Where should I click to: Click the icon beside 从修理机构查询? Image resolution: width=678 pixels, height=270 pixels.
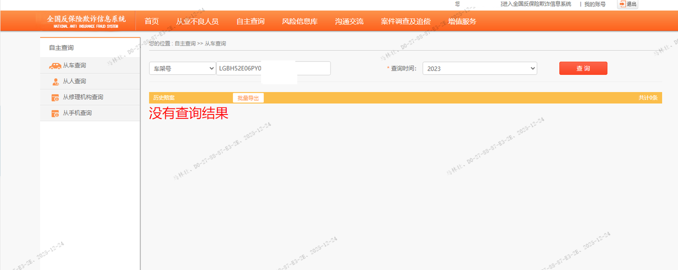pos(55,98)
